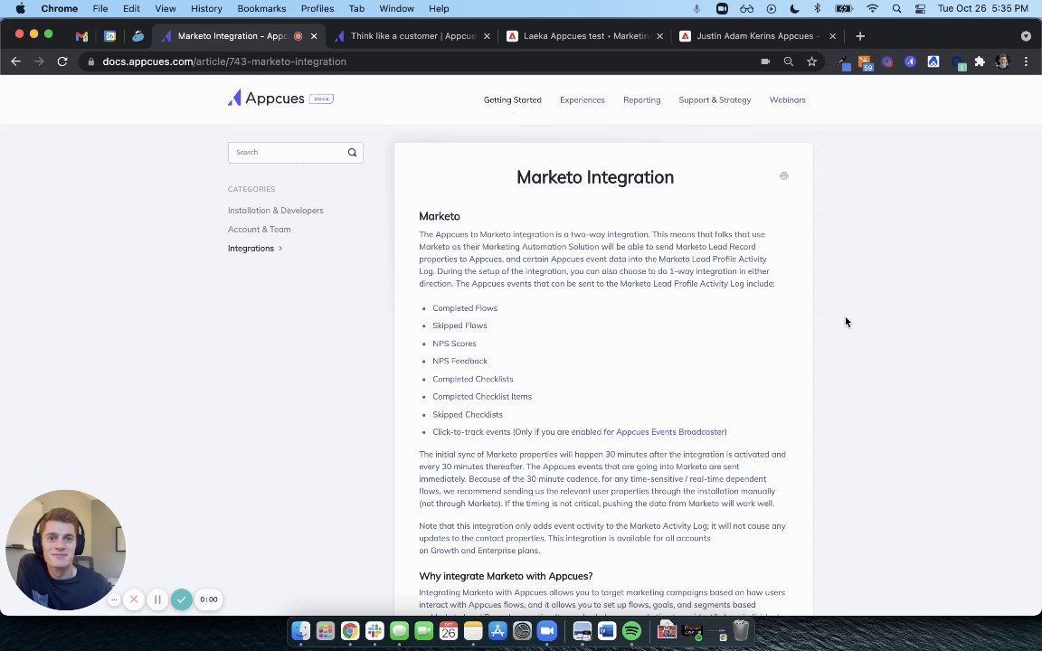This screenshot has height=651, width=1042.
Task: Open the Support & Strategy nav link
Action: point(715,100)
